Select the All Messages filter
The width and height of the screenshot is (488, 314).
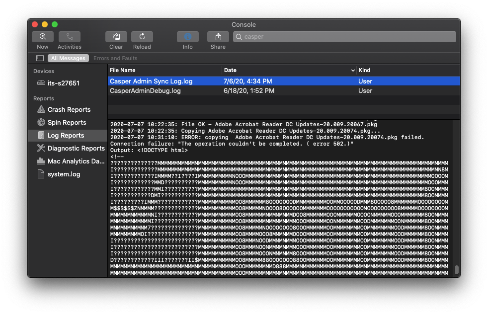[x=68, y=58]
